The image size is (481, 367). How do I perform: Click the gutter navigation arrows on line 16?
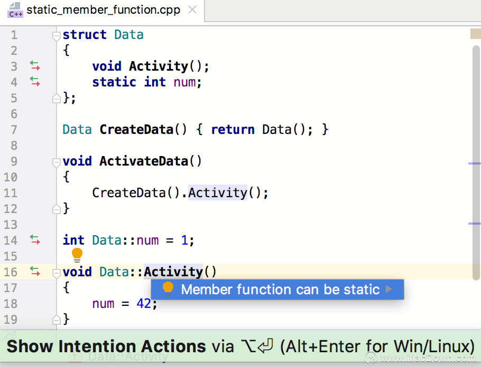(x=35, y=272)
